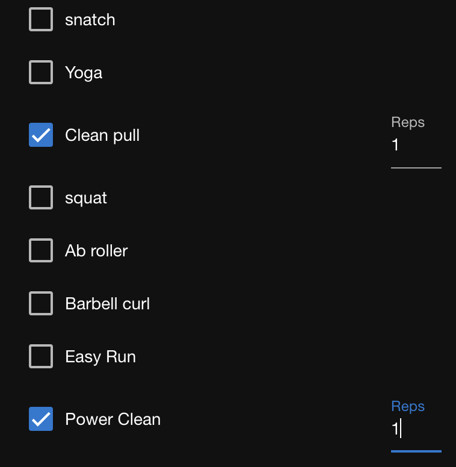Click the blue Reps label beside Power Clean

(x=408, y=406)
